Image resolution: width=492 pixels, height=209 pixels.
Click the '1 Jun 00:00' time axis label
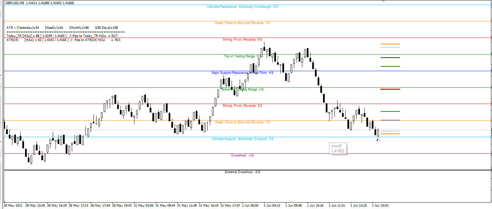(x=251, y=206)
